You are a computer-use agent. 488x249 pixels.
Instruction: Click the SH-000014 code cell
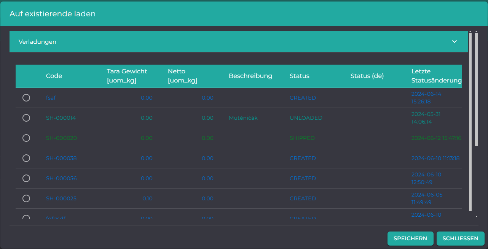tap(61, 118)
